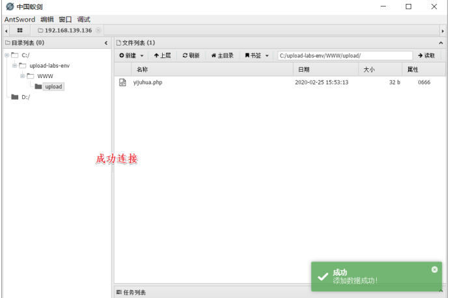Refresh the file list with 刷新

point(191,55)
